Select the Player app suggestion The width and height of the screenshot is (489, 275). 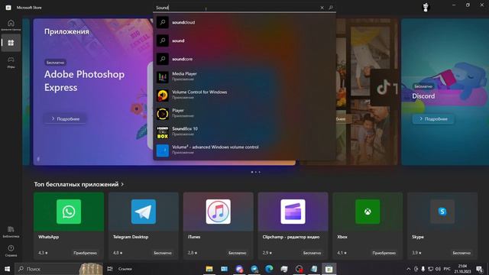244,114
